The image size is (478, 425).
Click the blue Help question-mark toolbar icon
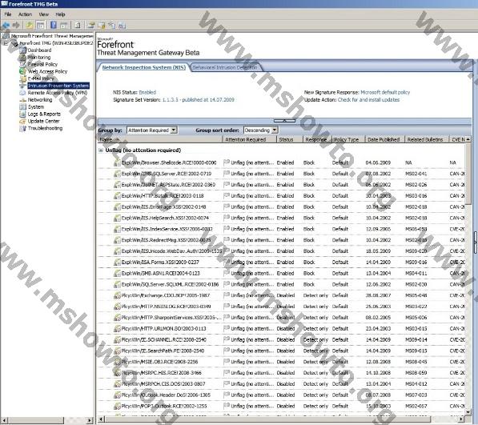pos(54,26)
